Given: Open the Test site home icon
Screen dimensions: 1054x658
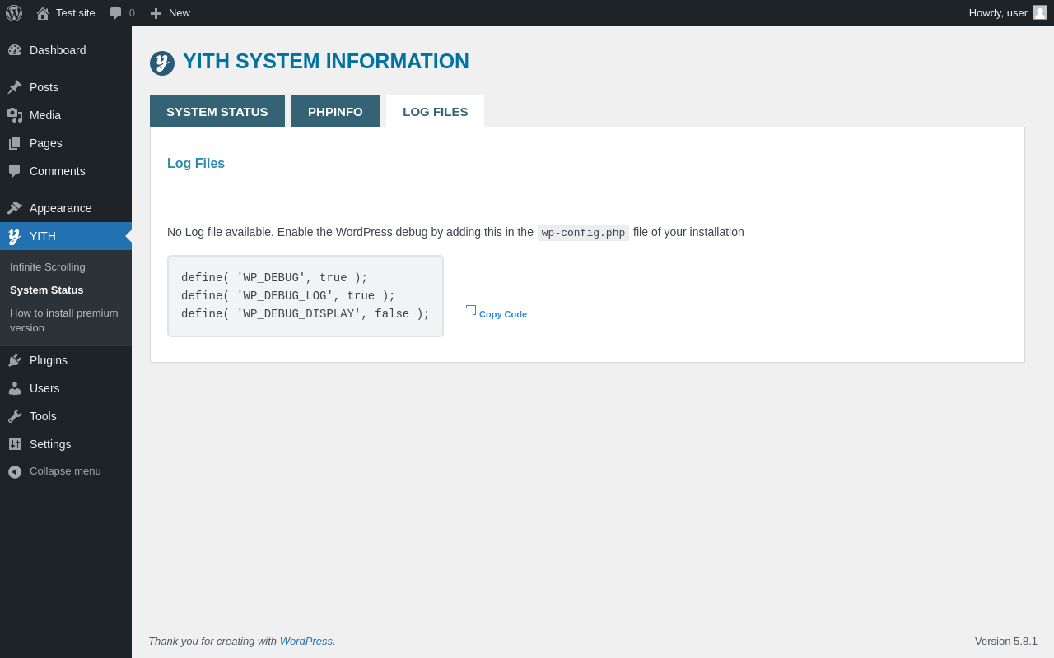Looking at the screenshot, I should [43, 13].
